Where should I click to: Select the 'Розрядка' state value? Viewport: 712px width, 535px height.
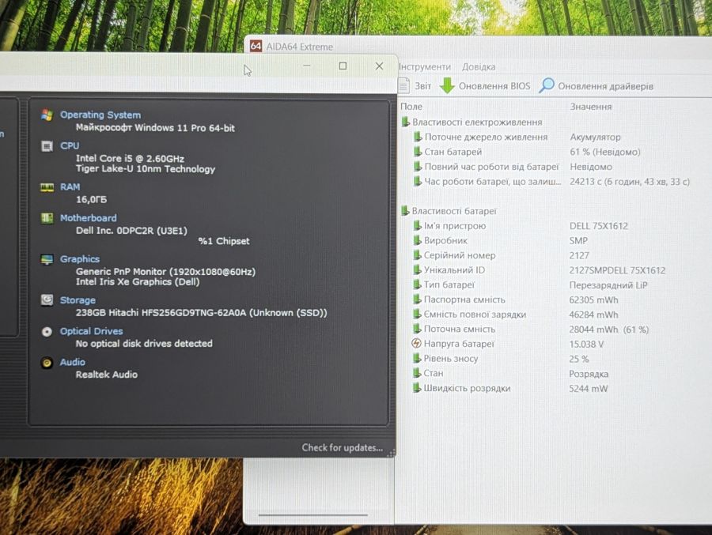(589, 374)
